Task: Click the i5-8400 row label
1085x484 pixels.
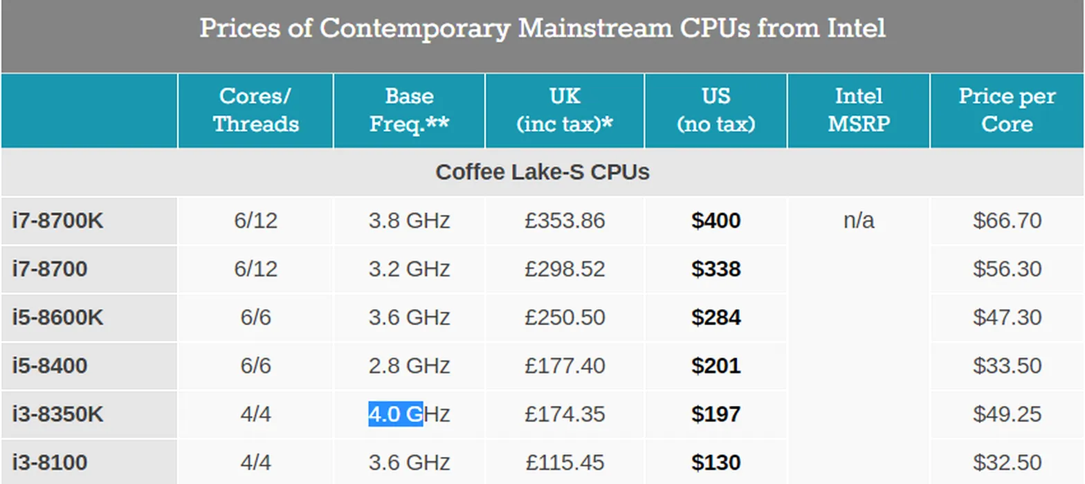Action: [x=50, y=365]
